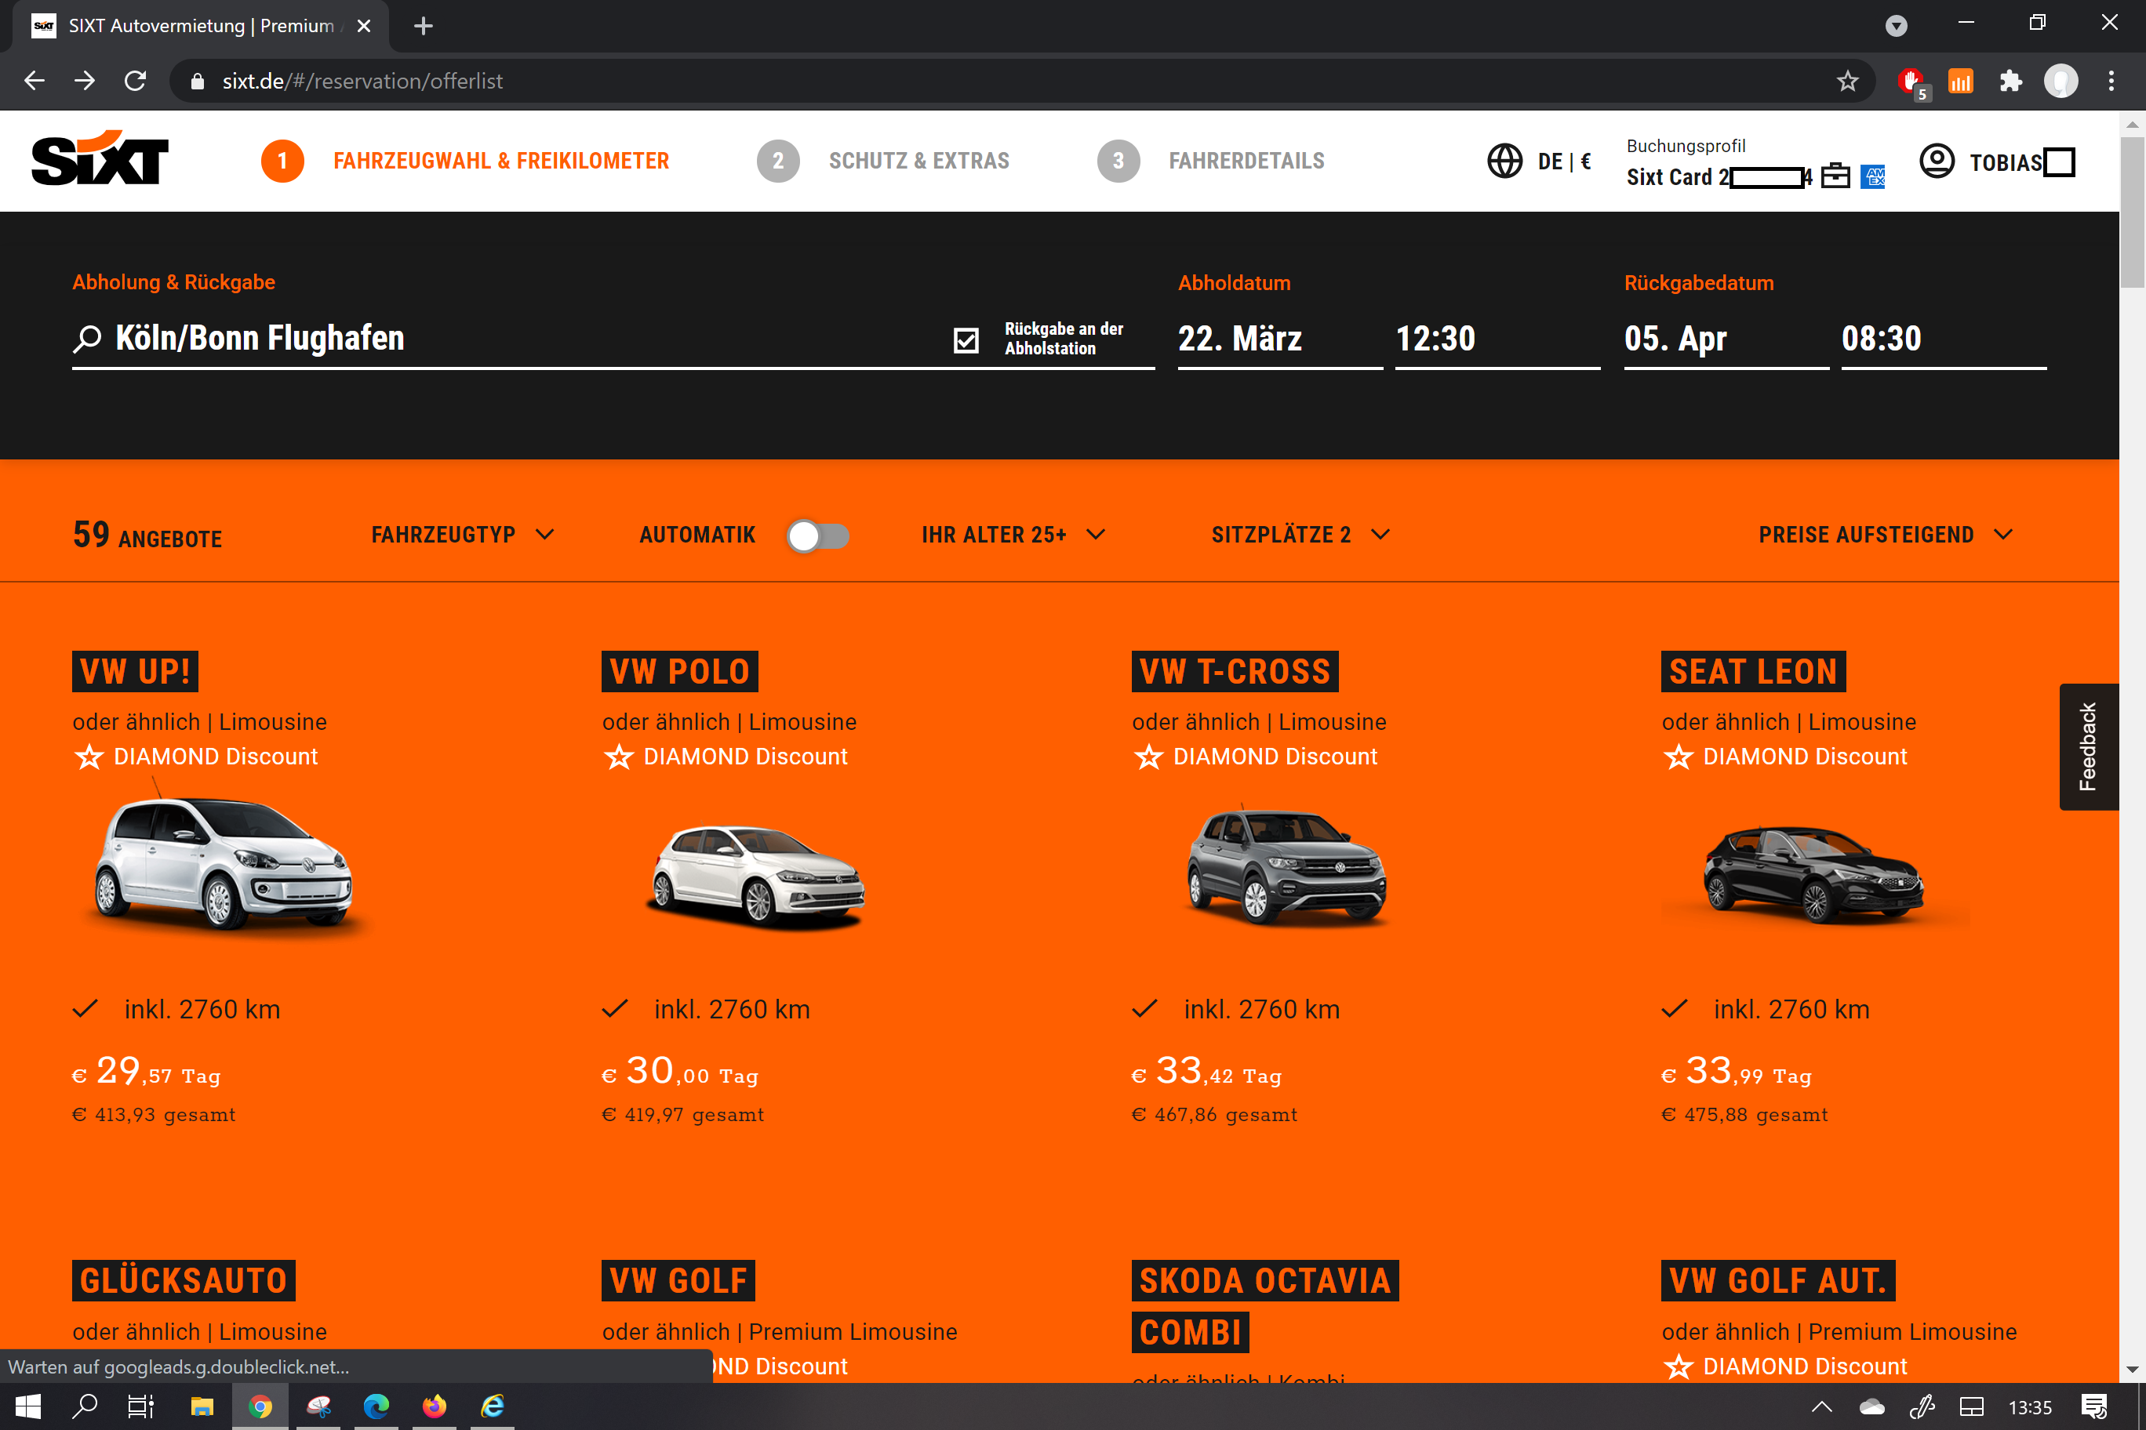Open the Chrome three-dot menu
The image size is (2146, 1430).
pos(2111,82)
